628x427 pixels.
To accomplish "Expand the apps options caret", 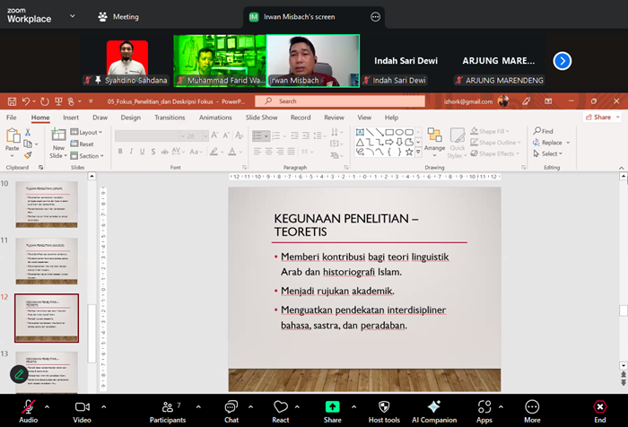I will tap(501, 407).
